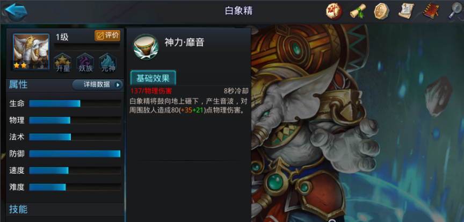Screen dimensions: 464x222
Task: Select the 升星 star upgrade icon
Action: click(62, 63)
